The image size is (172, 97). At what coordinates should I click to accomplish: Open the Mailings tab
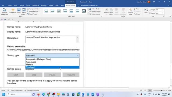pyautogui.click(x=44, y=5)
